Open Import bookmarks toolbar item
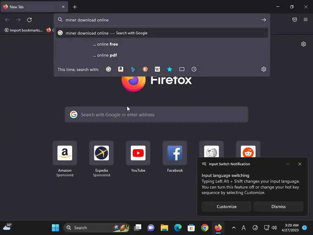 (x=23, y=30)
